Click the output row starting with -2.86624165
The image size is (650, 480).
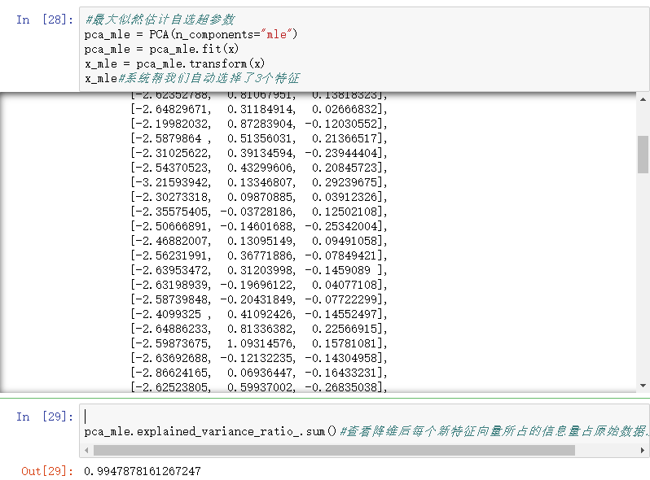point(259,373)
